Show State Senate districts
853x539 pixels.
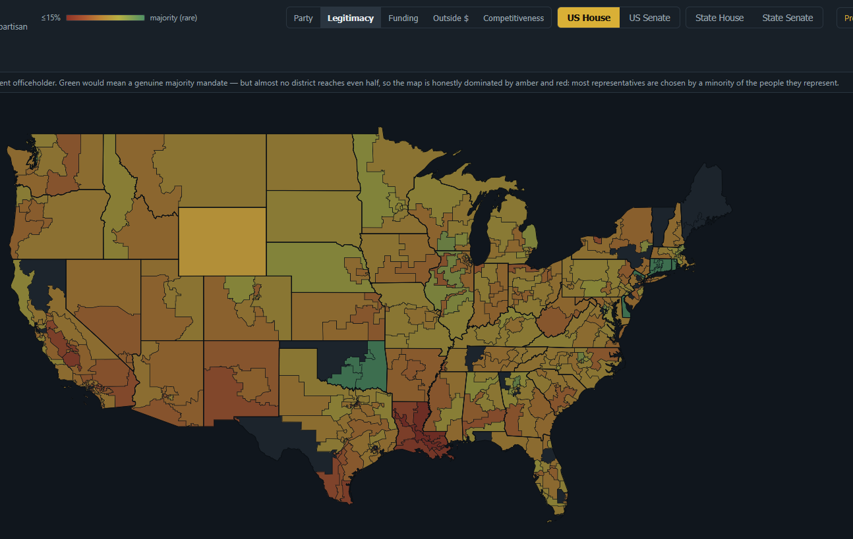coord(788,18)
